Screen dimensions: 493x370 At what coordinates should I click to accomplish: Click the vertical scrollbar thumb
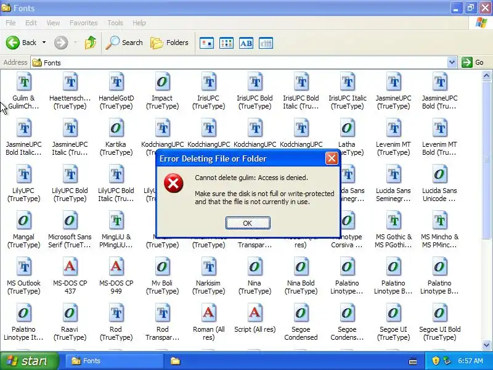486,160
